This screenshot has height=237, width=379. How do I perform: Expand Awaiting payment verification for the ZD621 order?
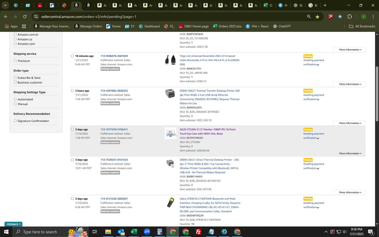tap(313, 97)
